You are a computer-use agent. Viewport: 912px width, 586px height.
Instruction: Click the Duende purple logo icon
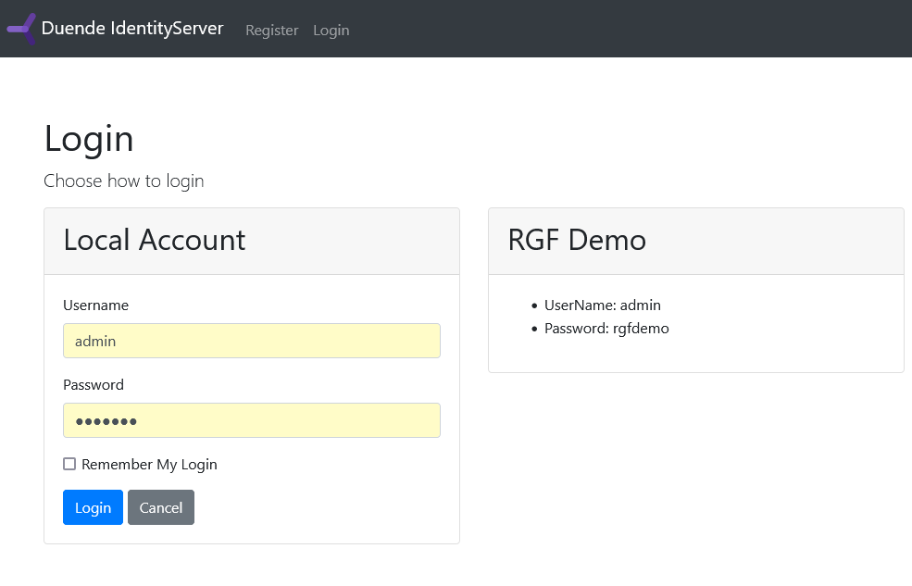tap(21, 29)
